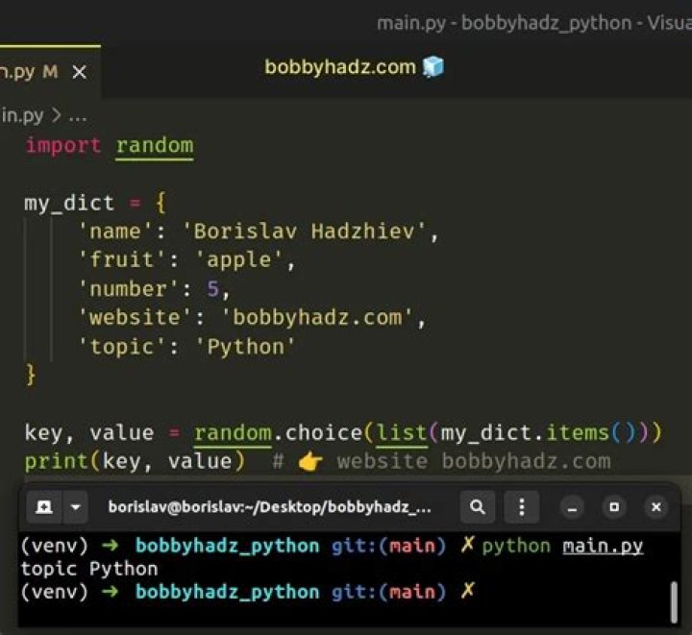Image resolution: width=692 pixels, height=635 pixels.
Task: Open a new terminal tab
Action: (x=44, y=506)
